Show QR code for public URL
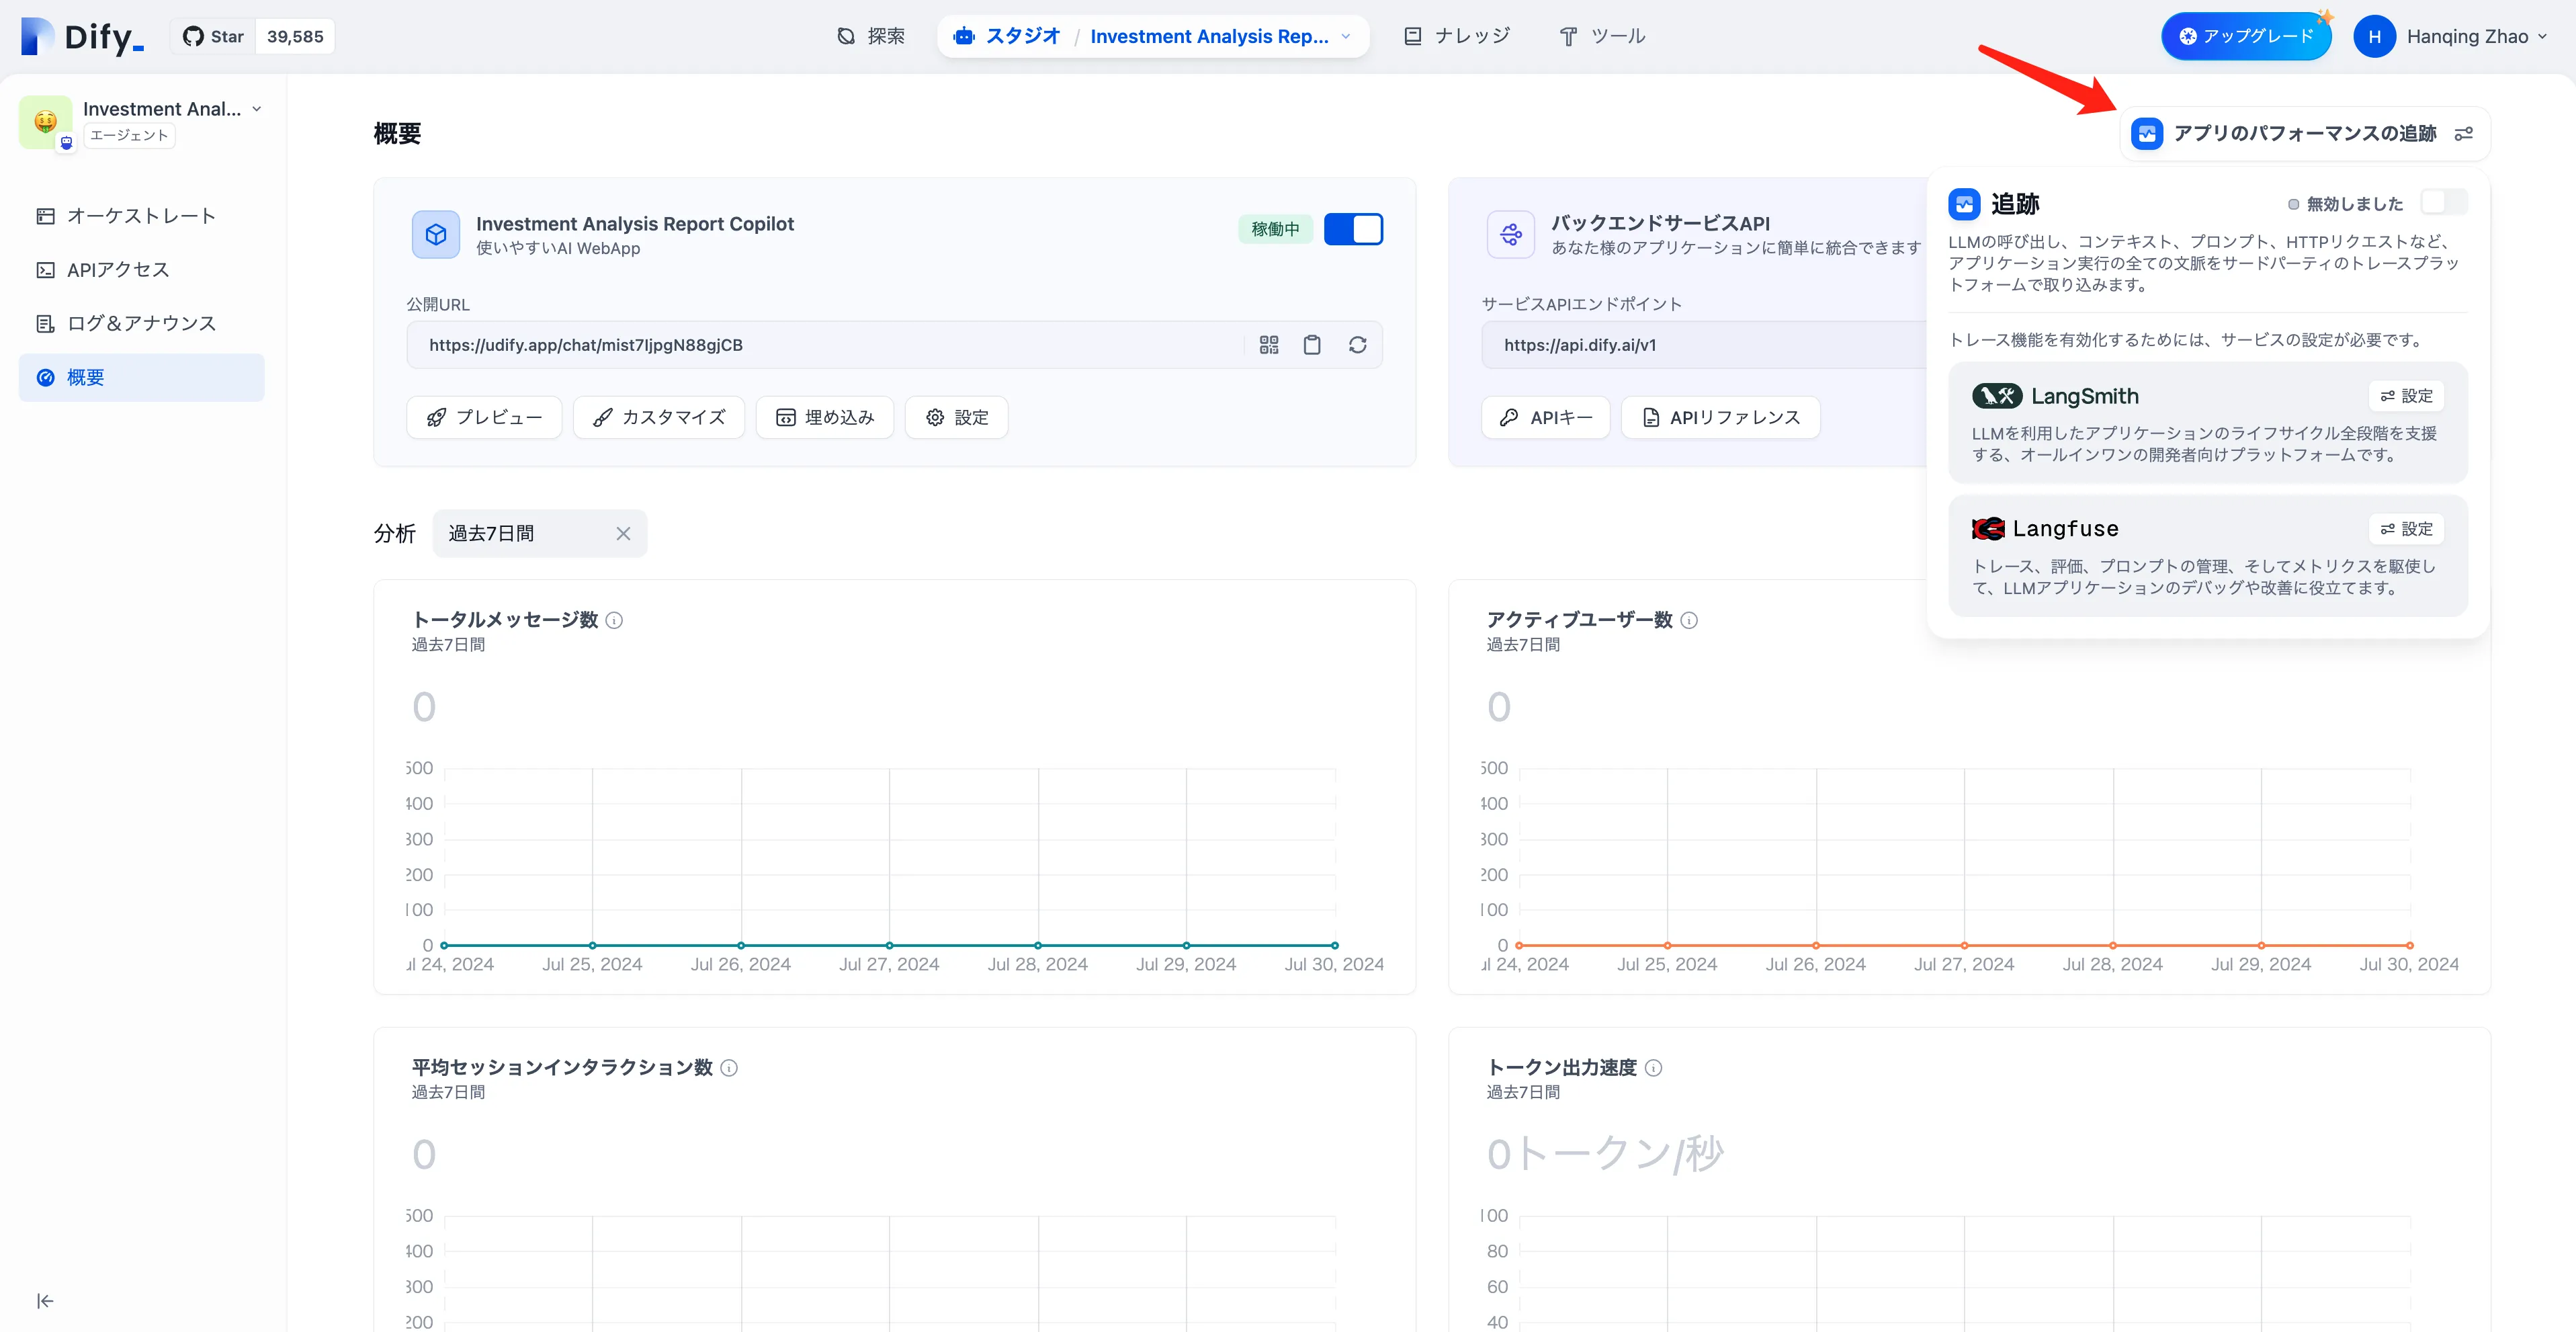The image size is (2576, 1332). (1268, 345)
